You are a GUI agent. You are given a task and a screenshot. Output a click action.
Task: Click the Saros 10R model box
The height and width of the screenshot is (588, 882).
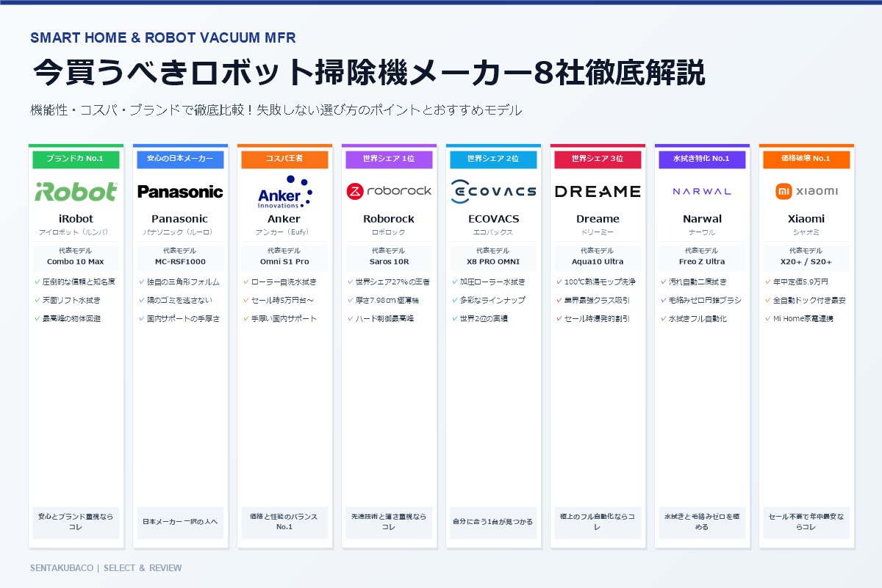pyautogui.click(x=389, y=257)
